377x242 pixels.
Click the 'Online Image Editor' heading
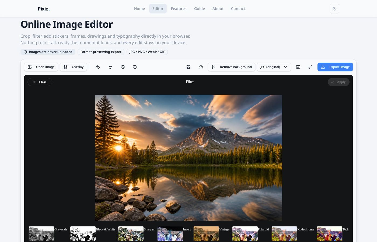(x=67, y=24)
